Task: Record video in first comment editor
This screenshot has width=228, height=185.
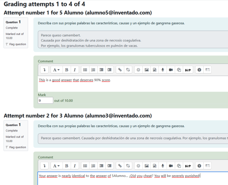Action: [x=171, y=70]
